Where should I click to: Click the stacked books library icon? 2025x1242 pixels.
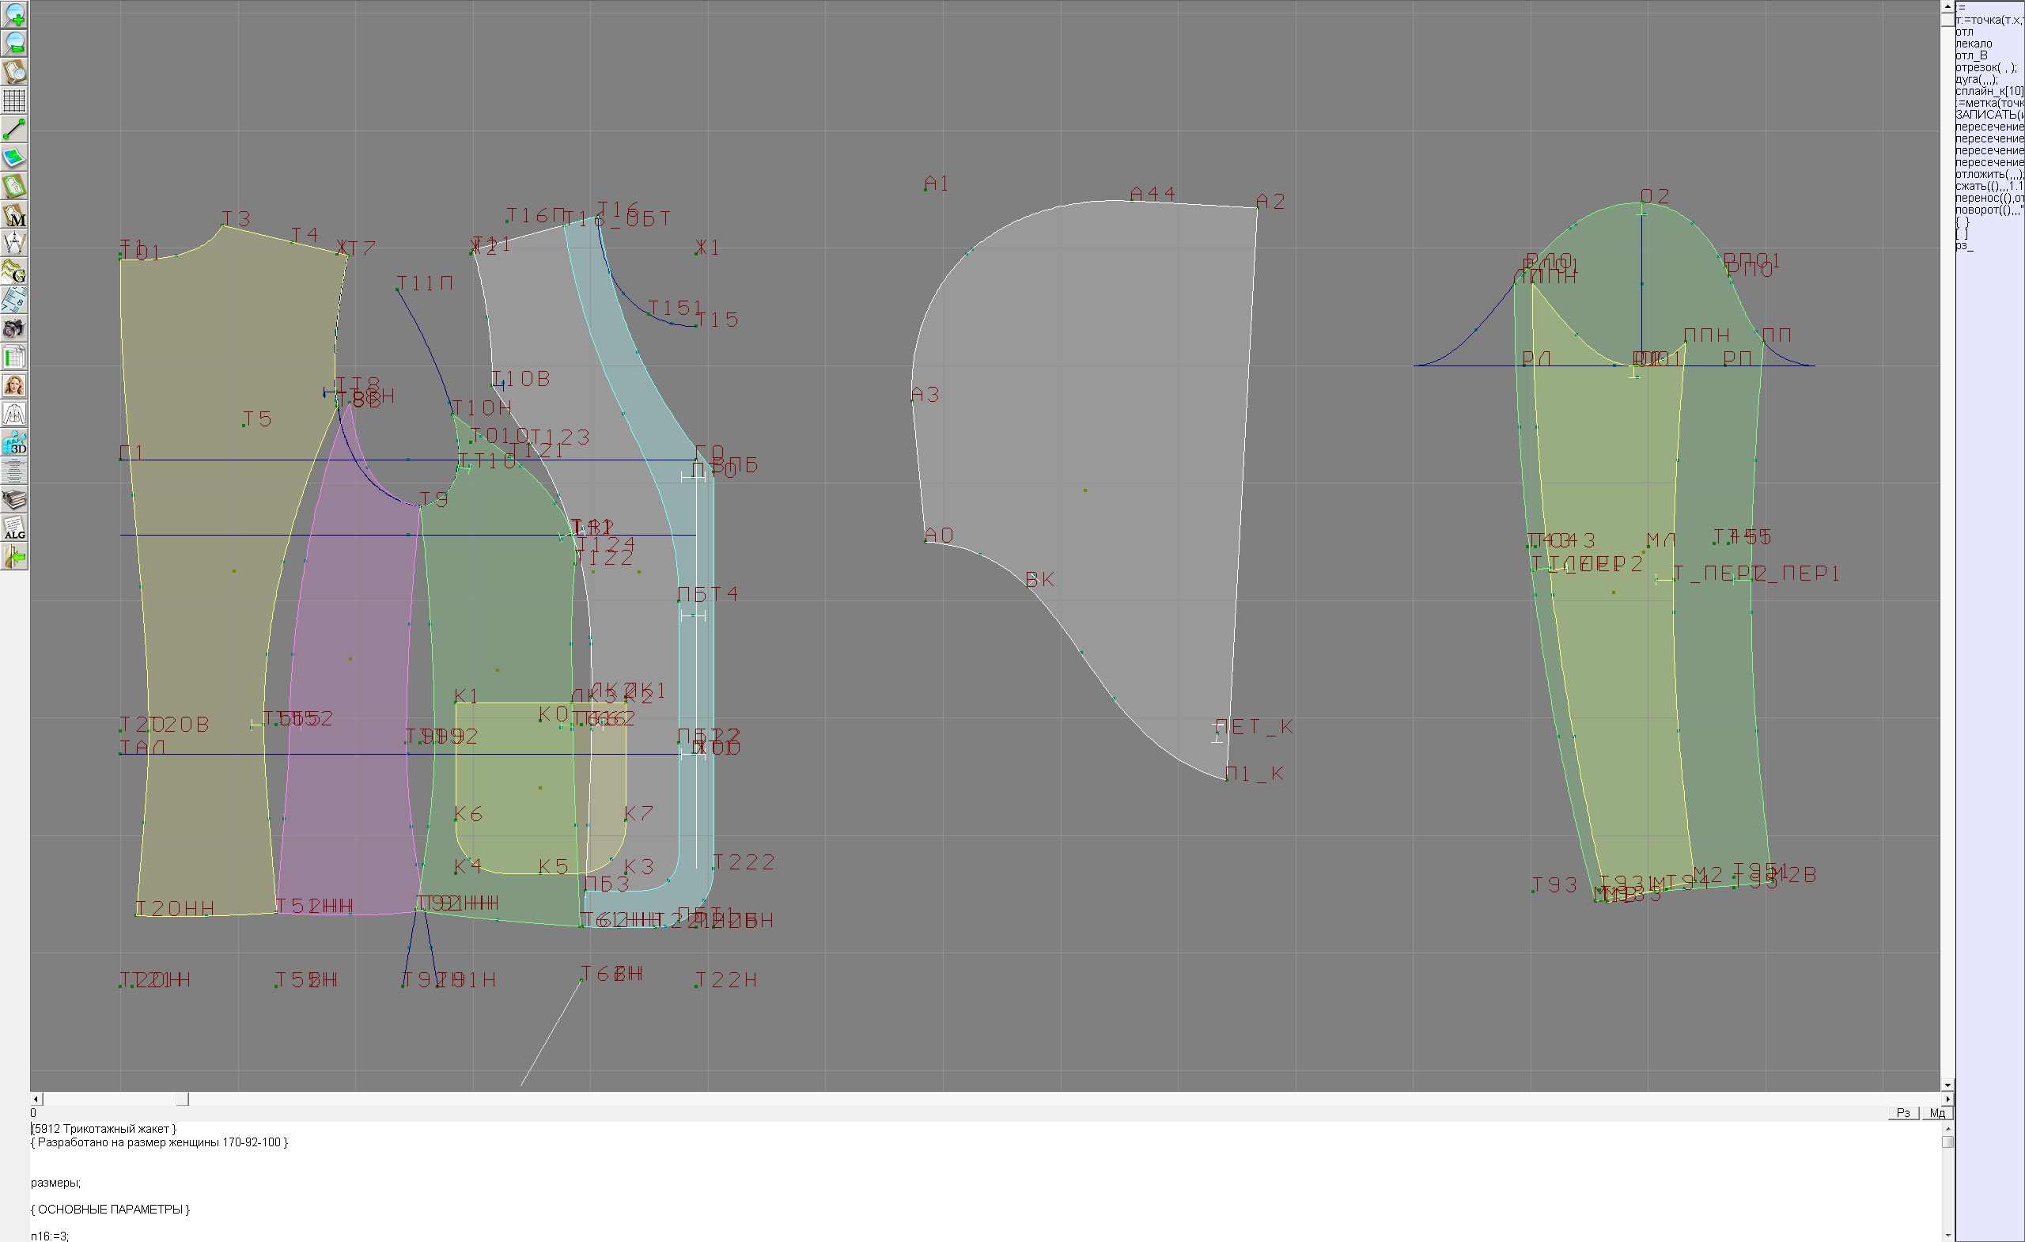coord(14,500)
